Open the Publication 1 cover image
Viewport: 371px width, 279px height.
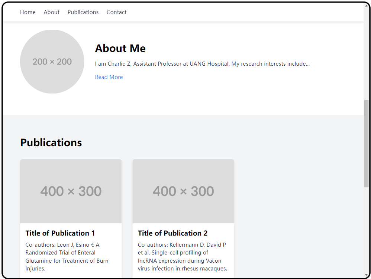pos(71,191)
